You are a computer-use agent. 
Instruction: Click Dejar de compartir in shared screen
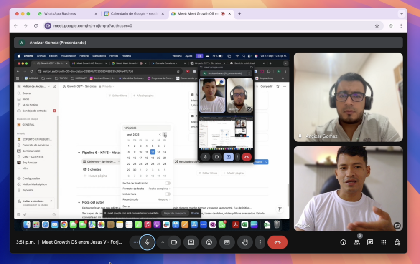coord(175,213)
